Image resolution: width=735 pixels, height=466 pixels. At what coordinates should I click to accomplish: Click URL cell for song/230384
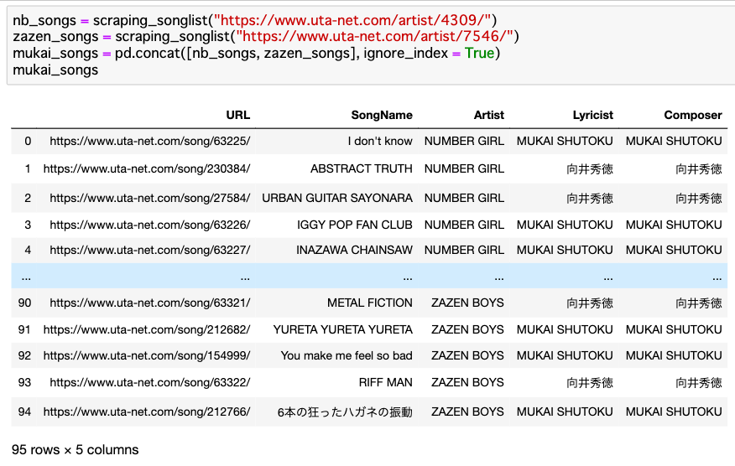coord(147,168)
